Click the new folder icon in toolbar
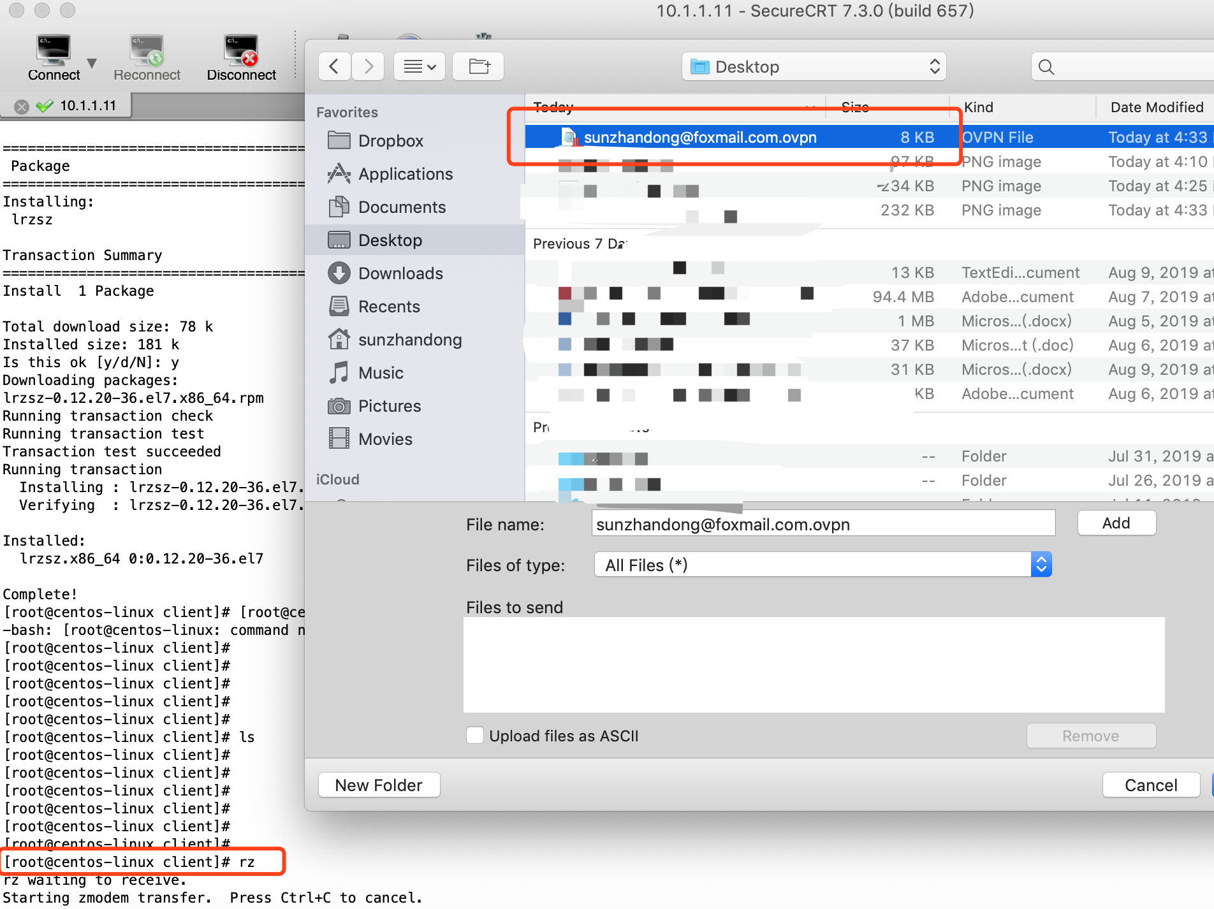The width and height of the screenshot is (1214, 909). 478,66
